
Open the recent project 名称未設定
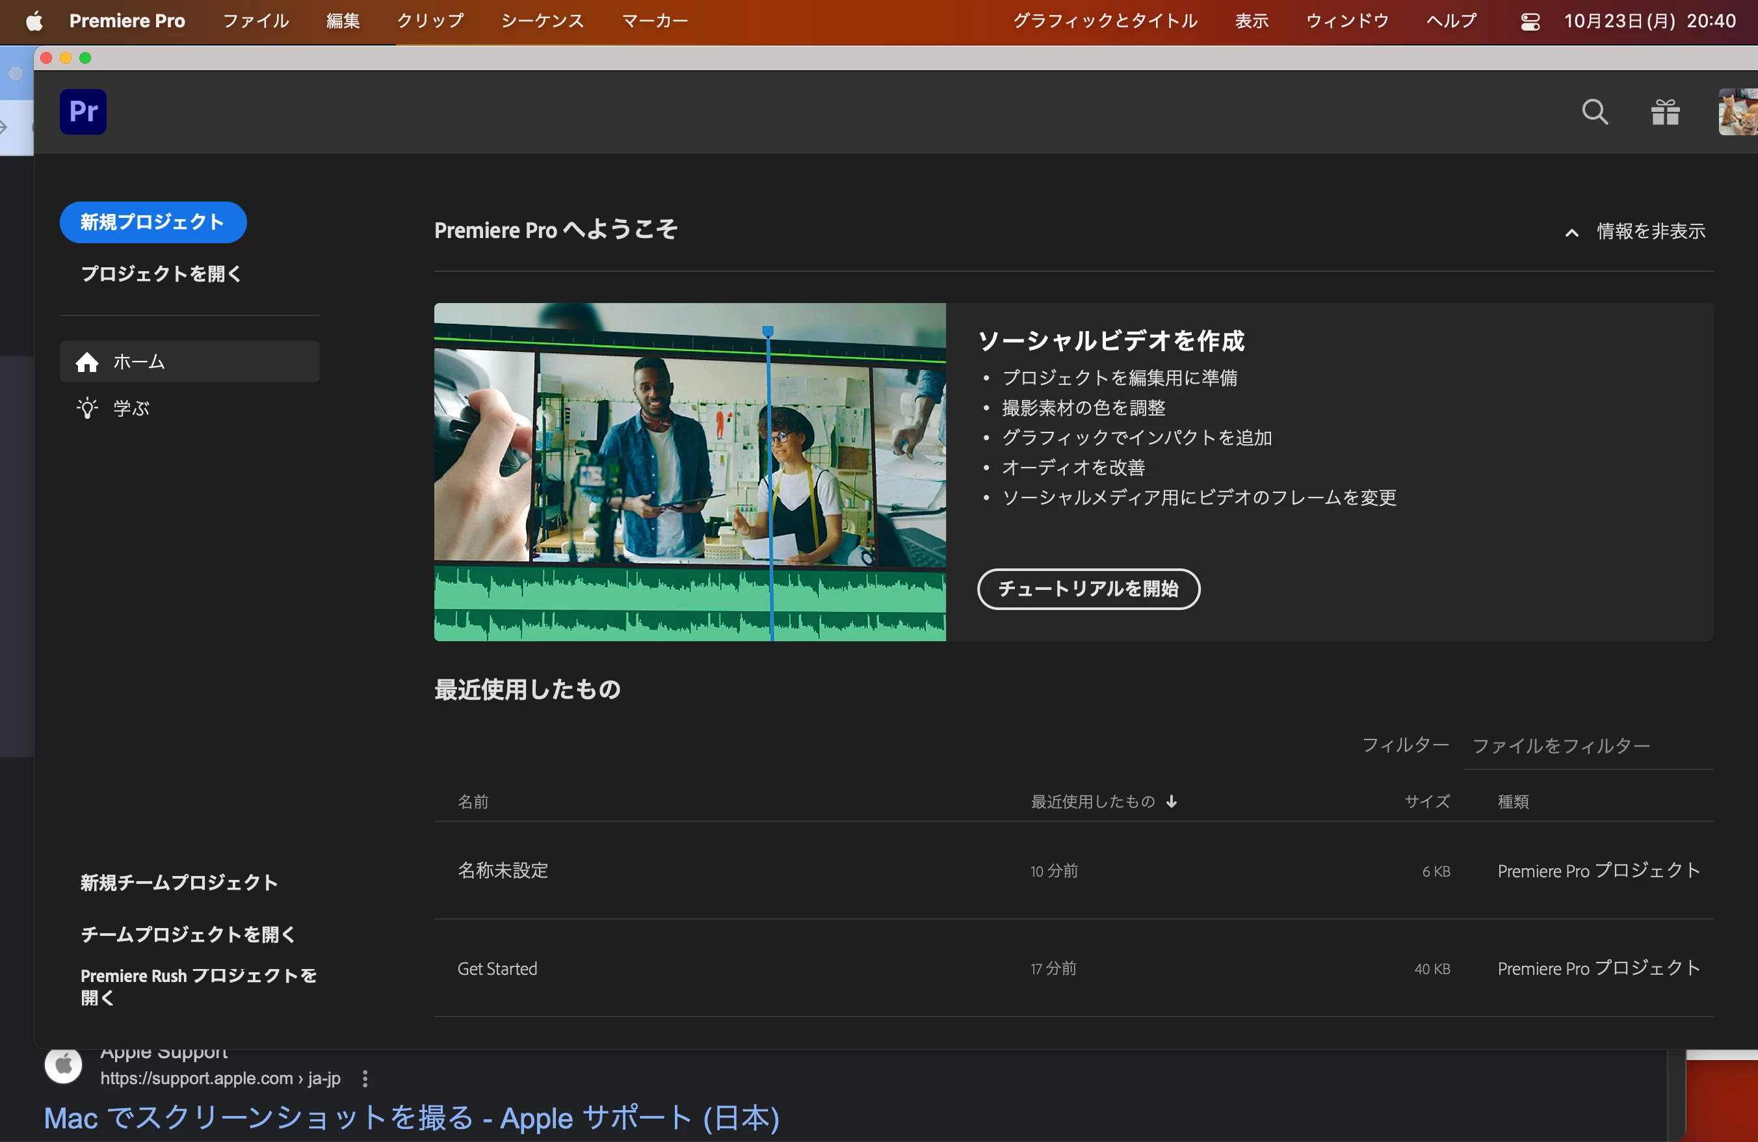[x=503, y=870]
